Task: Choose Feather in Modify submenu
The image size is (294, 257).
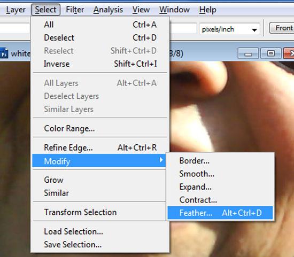Action: click(x=220, y=213)
